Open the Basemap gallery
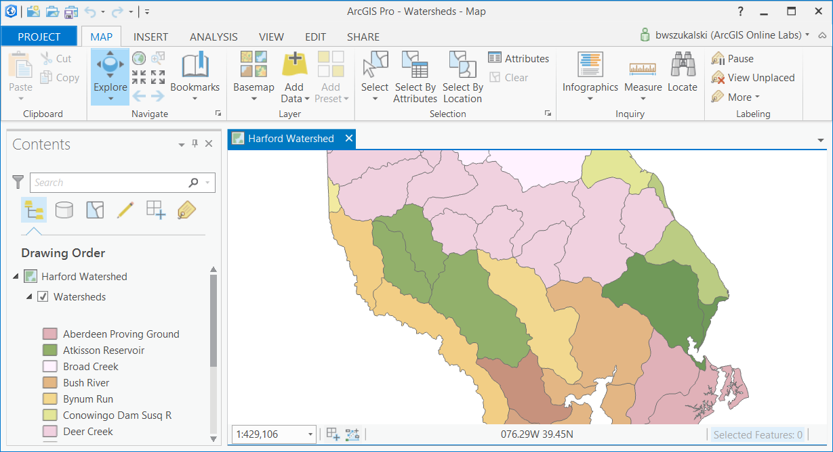Screen dimensions: 833x452 tap(253, 76)
